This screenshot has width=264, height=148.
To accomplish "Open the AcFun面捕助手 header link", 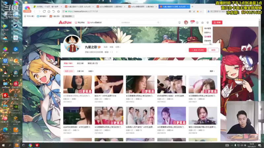I will coord(94,22).
